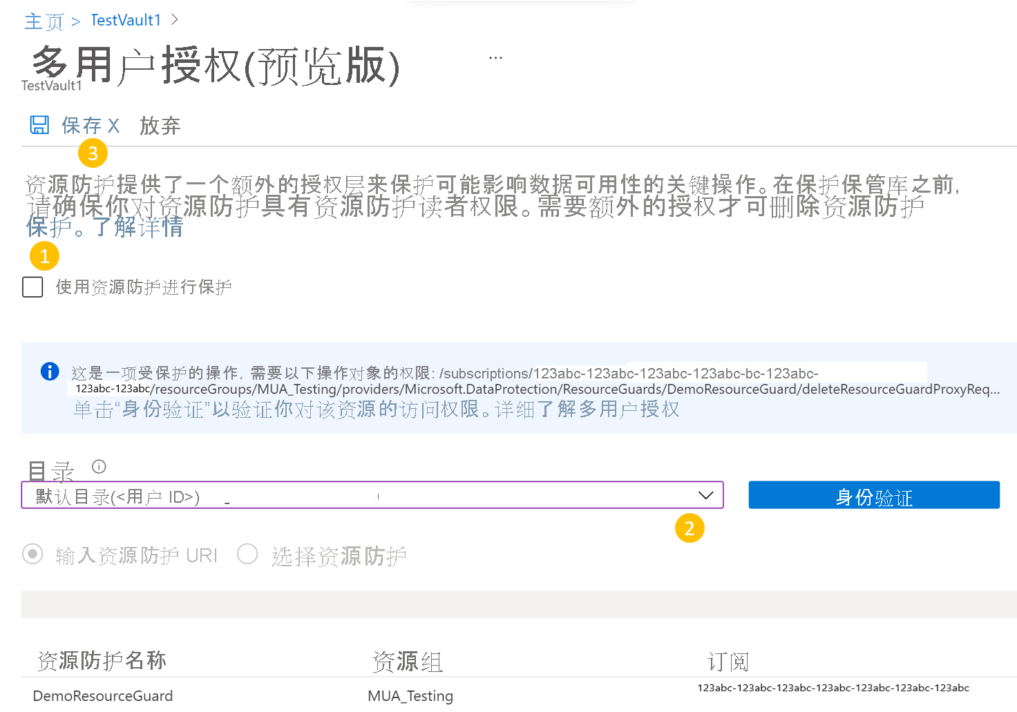Click 保存 to save settings
The width and height of the screenshot is (1017, 712).
(79, 126)
